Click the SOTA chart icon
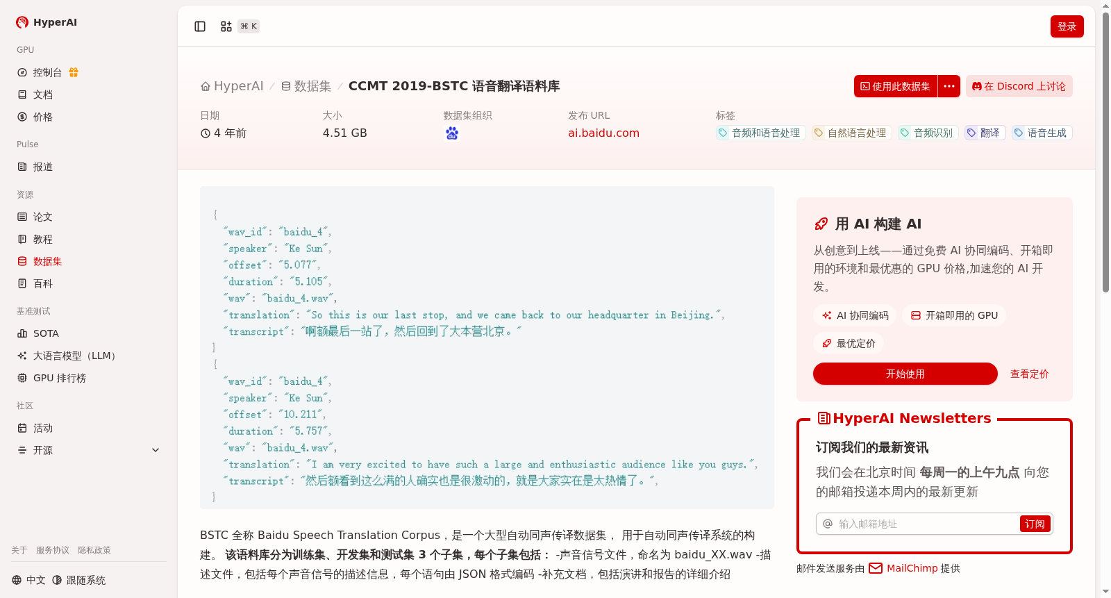 pos(22,333)
